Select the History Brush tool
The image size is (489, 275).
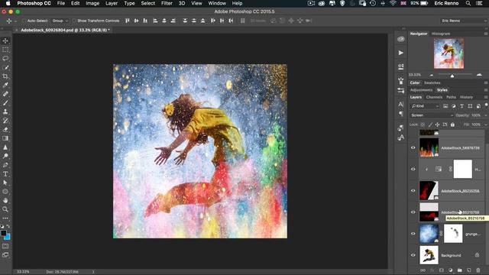pos(5,121)
